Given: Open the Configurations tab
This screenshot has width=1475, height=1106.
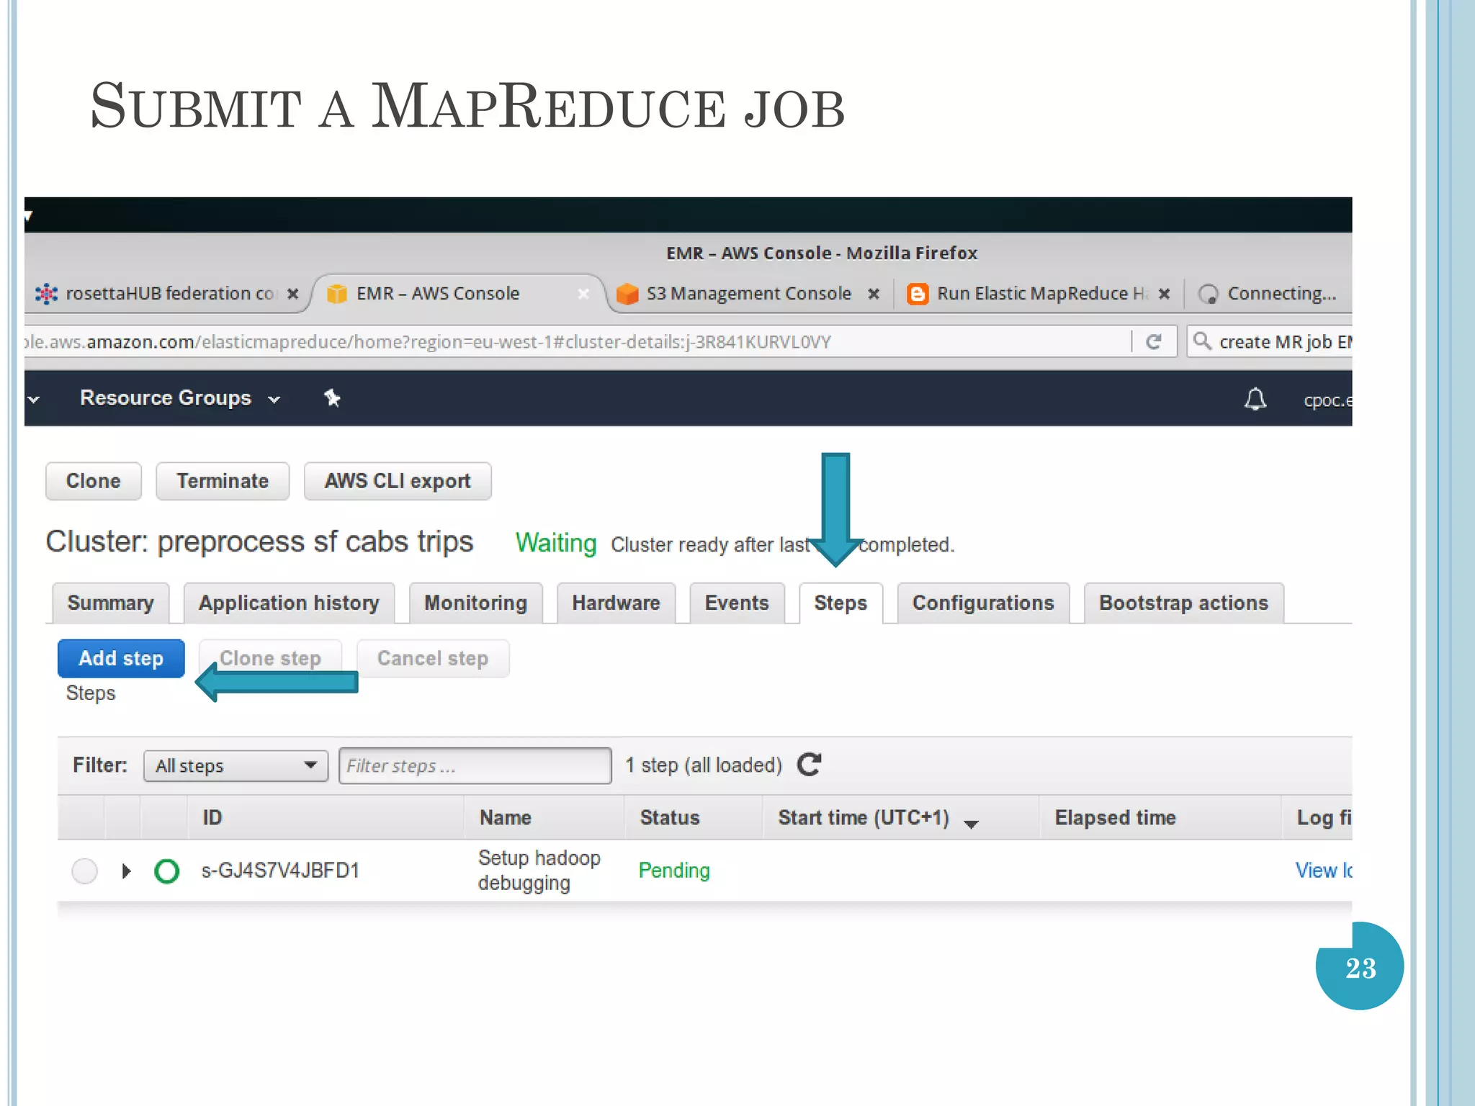Looking at the screenshot, I should point(983,603).
